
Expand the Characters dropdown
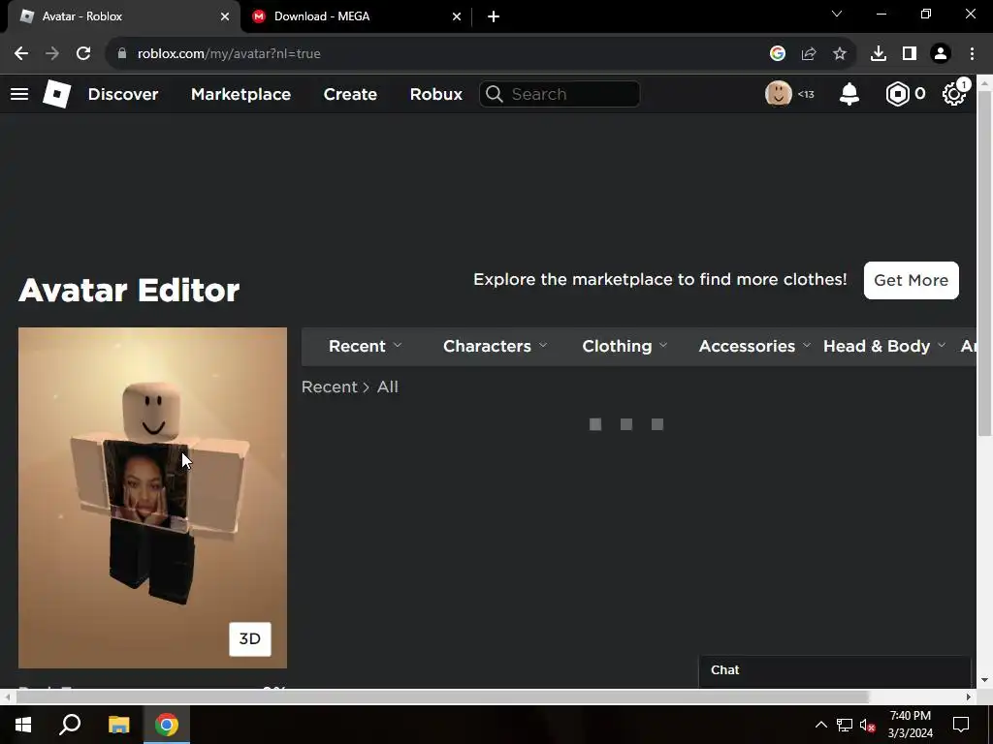point(496,346)
